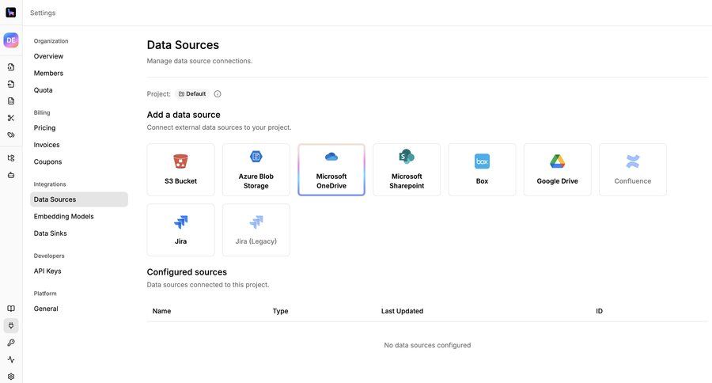Choose Azure Blob Storage data source

pos(256,169)
